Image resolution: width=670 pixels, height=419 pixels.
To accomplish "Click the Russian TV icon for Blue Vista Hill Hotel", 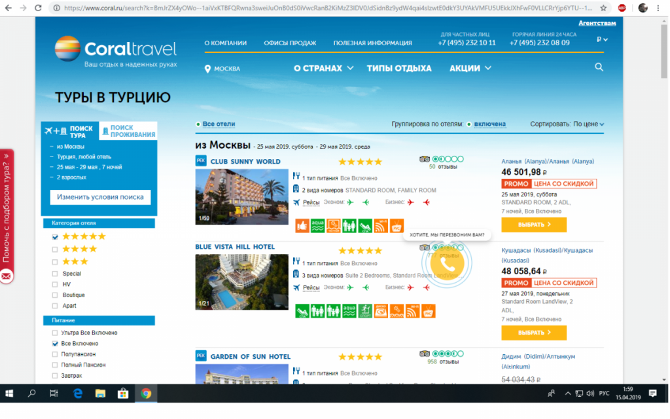I will [428, 311].
